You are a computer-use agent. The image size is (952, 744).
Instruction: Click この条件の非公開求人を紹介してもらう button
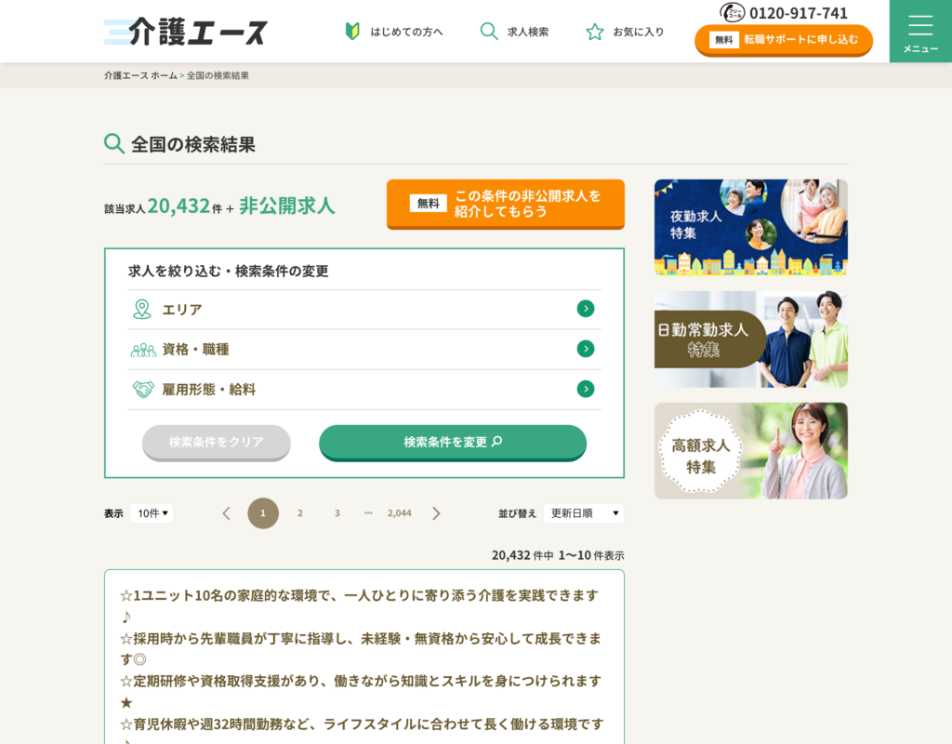506,204
